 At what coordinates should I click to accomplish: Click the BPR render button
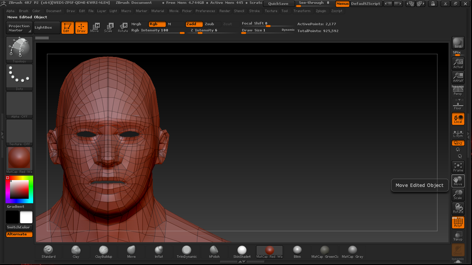(x=458, y=43)
